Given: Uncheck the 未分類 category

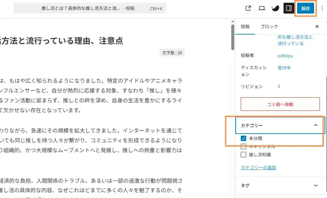Looking at the screenshot, I should coord(244,138).
